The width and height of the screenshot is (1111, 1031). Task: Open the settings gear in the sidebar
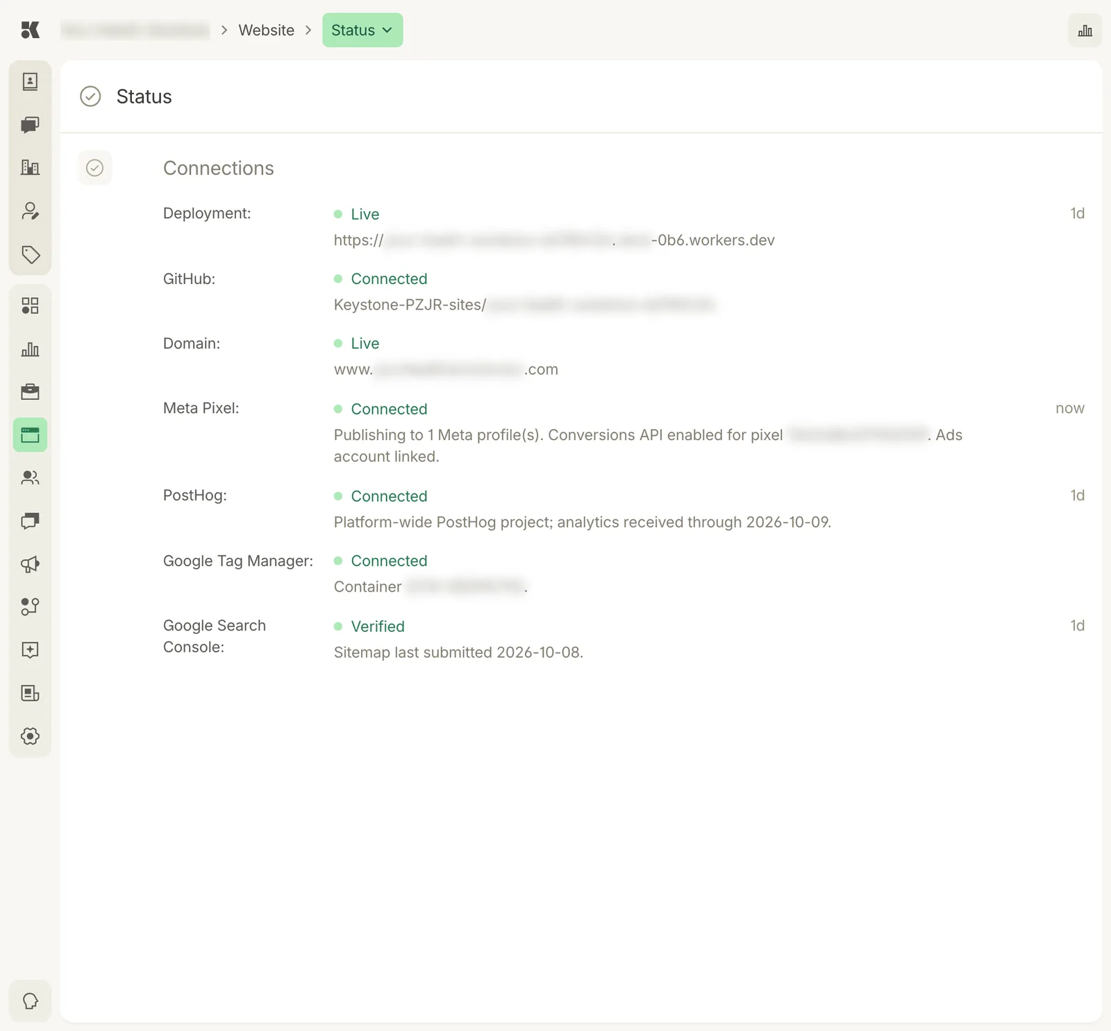point(30,736)
